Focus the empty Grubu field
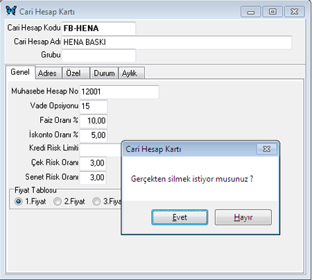This screenshot has width=312, height=280. pyautogui.click(x=98, y=55)
